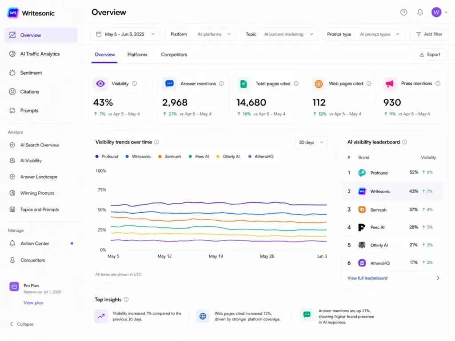The image size is (455, 341).
Task: Click the Total pages cited document icon
Action: (244, 84)
